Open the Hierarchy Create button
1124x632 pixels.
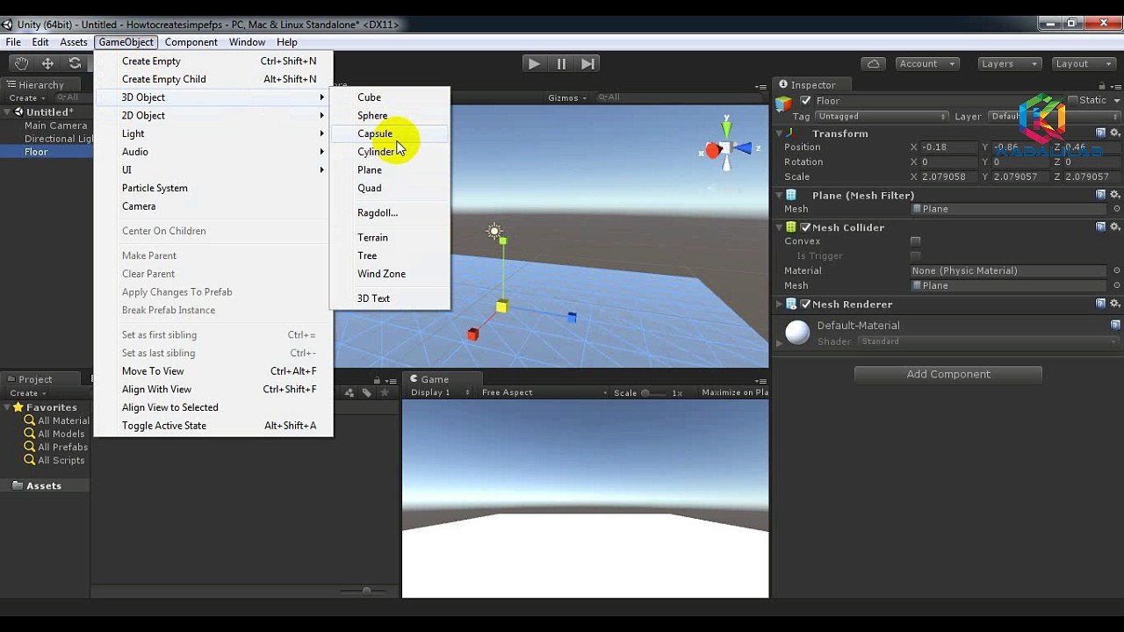pyautogui.click(x=28, y=97)
